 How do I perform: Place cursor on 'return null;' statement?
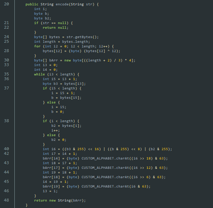pos(55,28)
